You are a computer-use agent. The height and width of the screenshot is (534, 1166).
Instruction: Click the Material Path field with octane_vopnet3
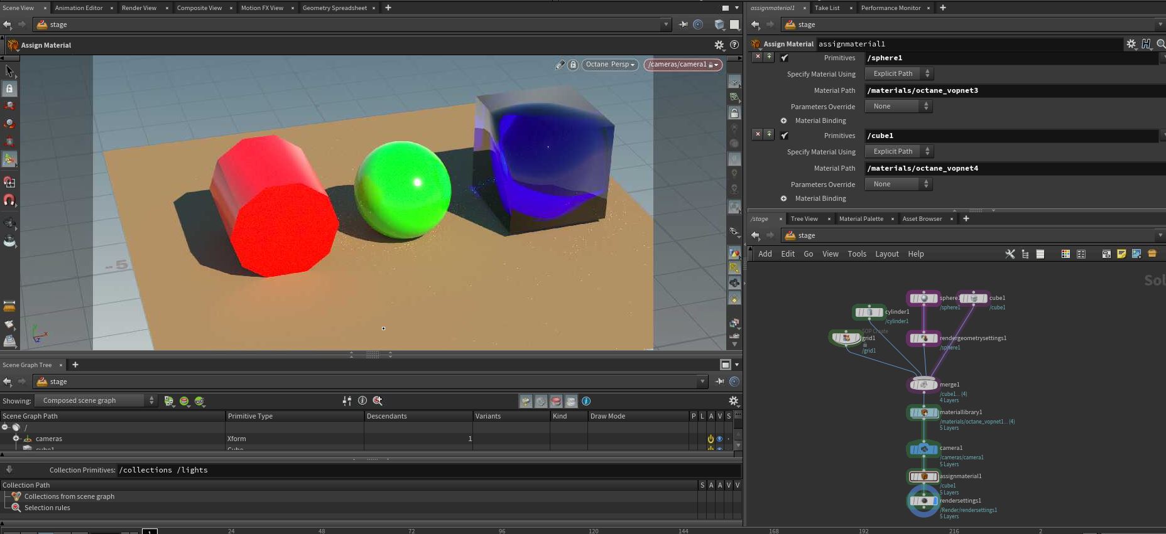pos(1015,90)
